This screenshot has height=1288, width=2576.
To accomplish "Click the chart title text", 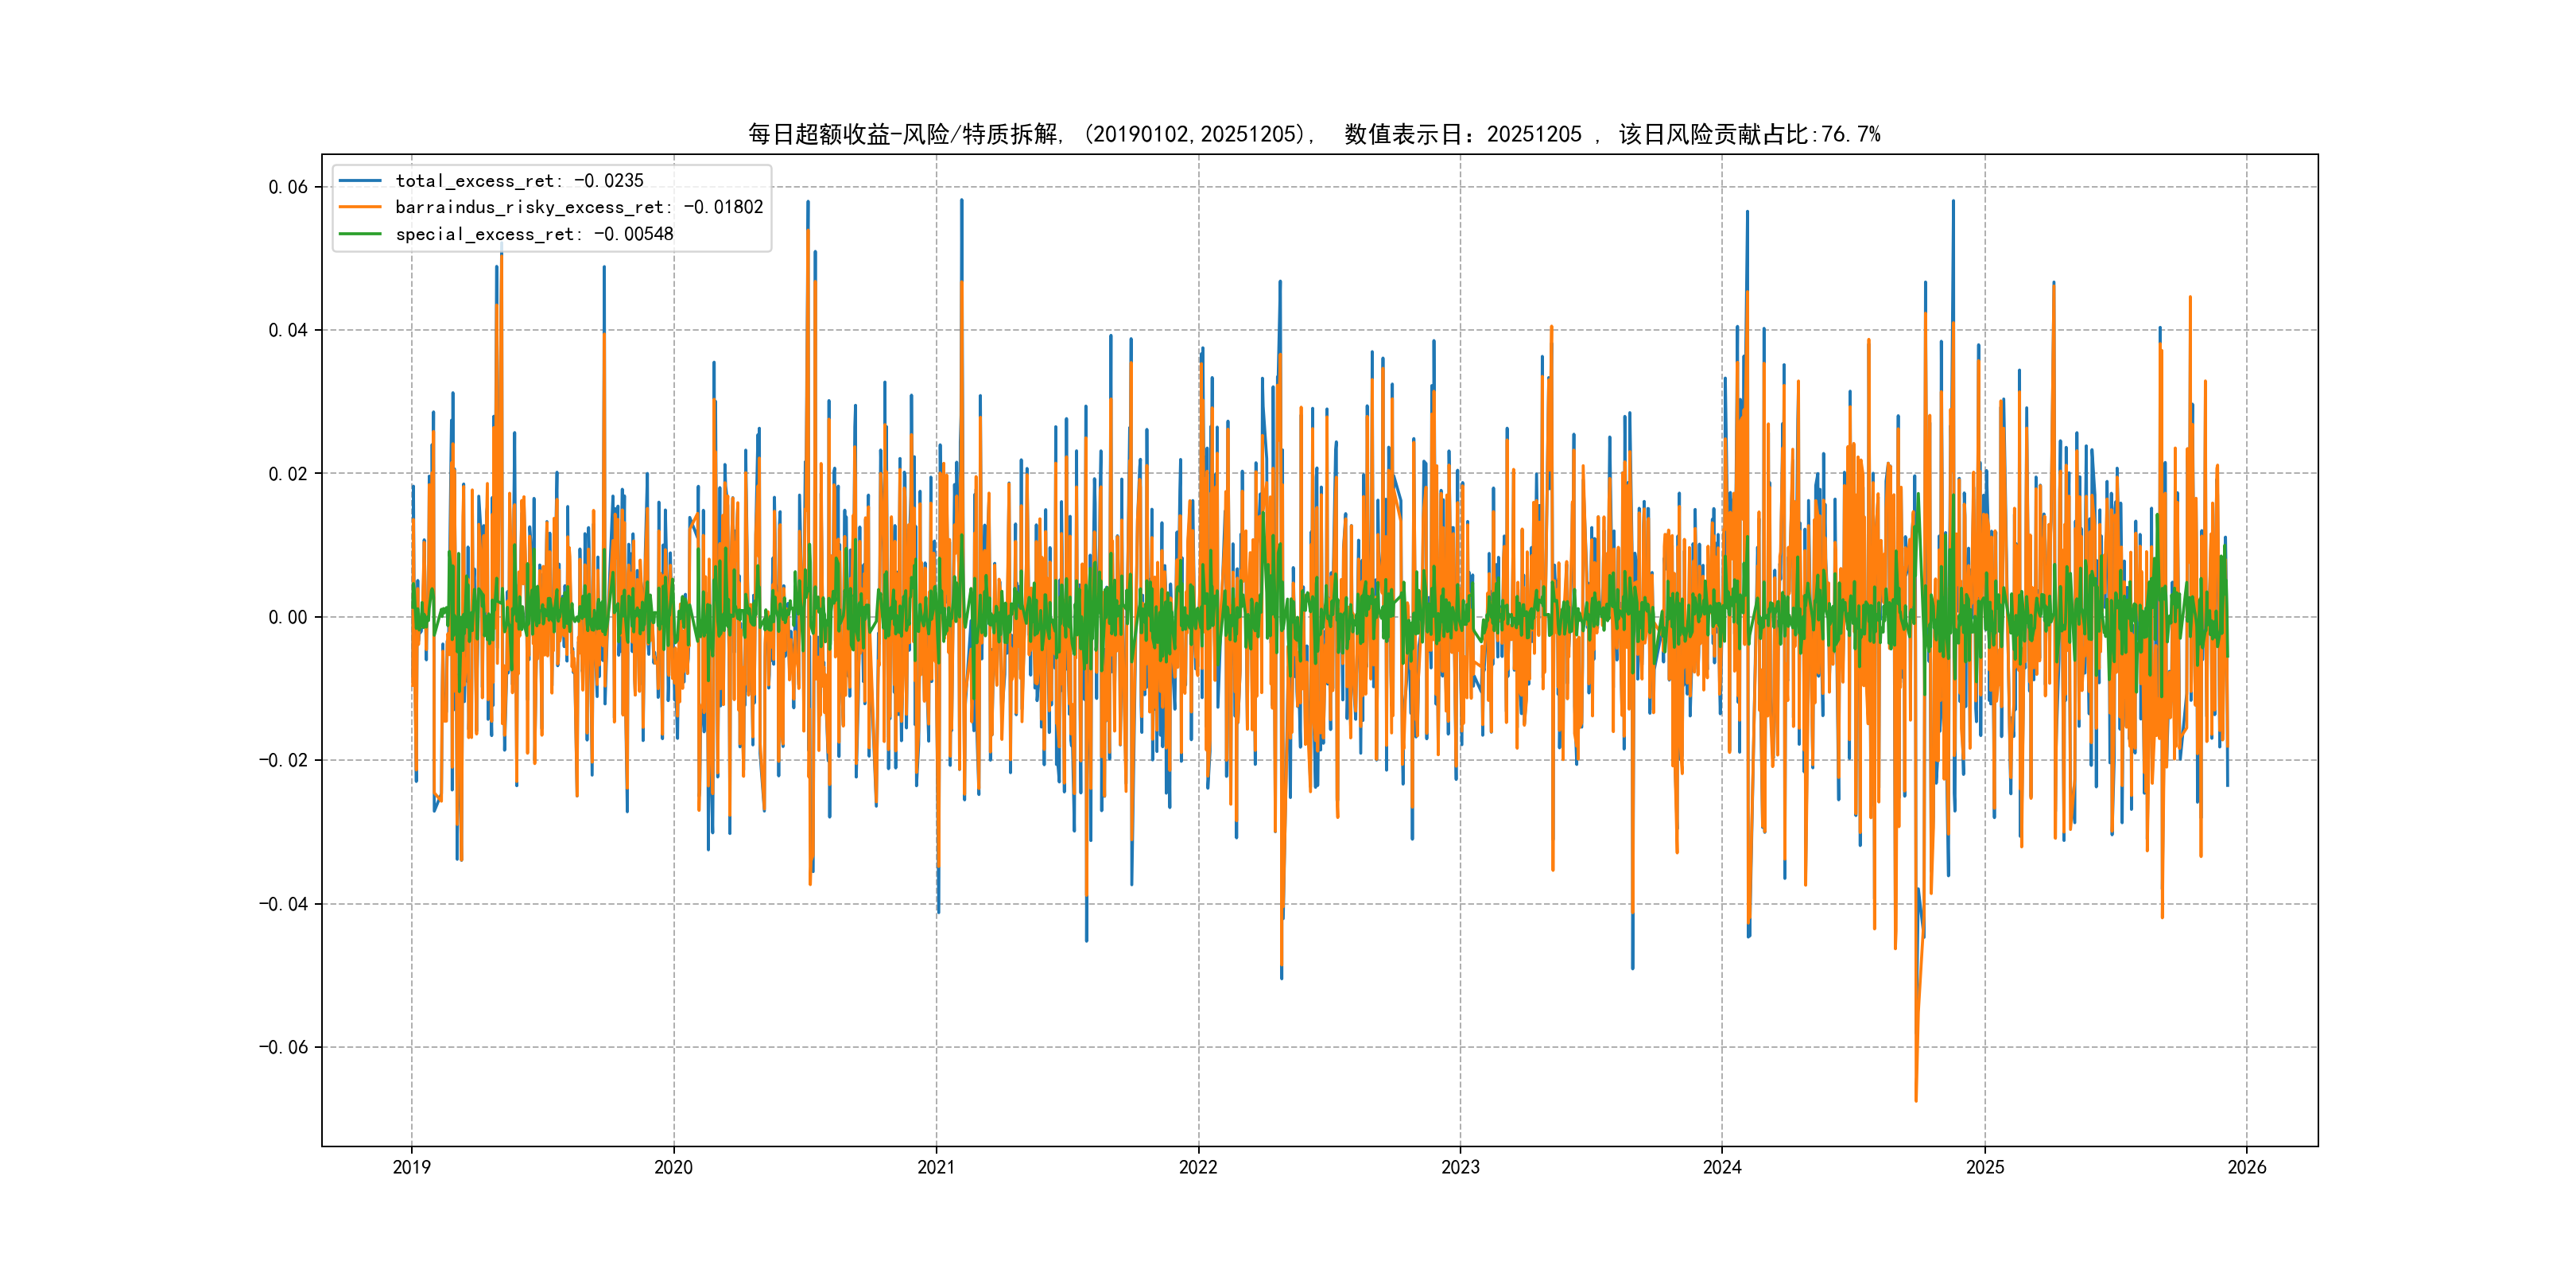I will 1314,134.
